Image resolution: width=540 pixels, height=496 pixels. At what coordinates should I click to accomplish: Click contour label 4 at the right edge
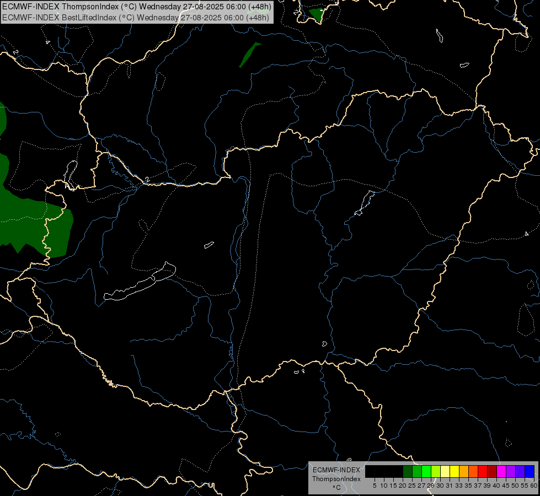click(x=526, y=234)
